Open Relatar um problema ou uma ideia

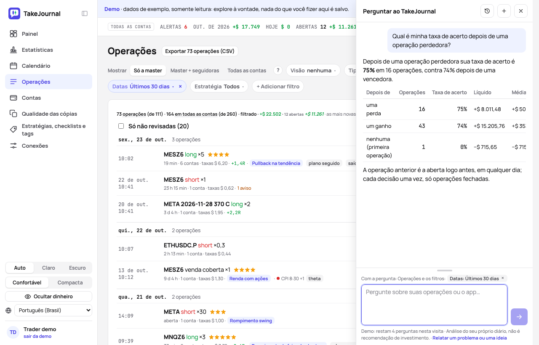(x=470, y=338)
